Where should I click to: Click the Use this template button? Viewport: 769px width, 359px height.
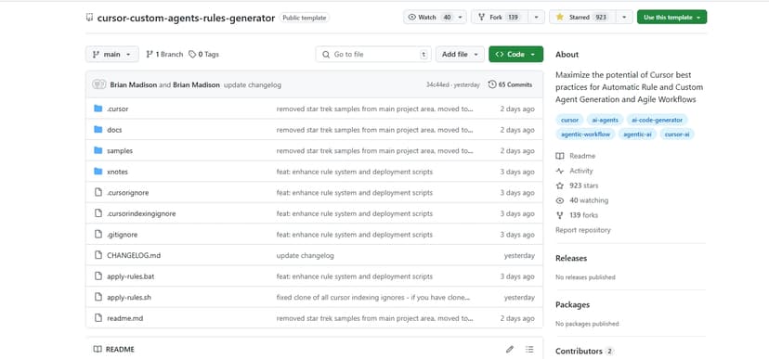click(x=671, y=17)
